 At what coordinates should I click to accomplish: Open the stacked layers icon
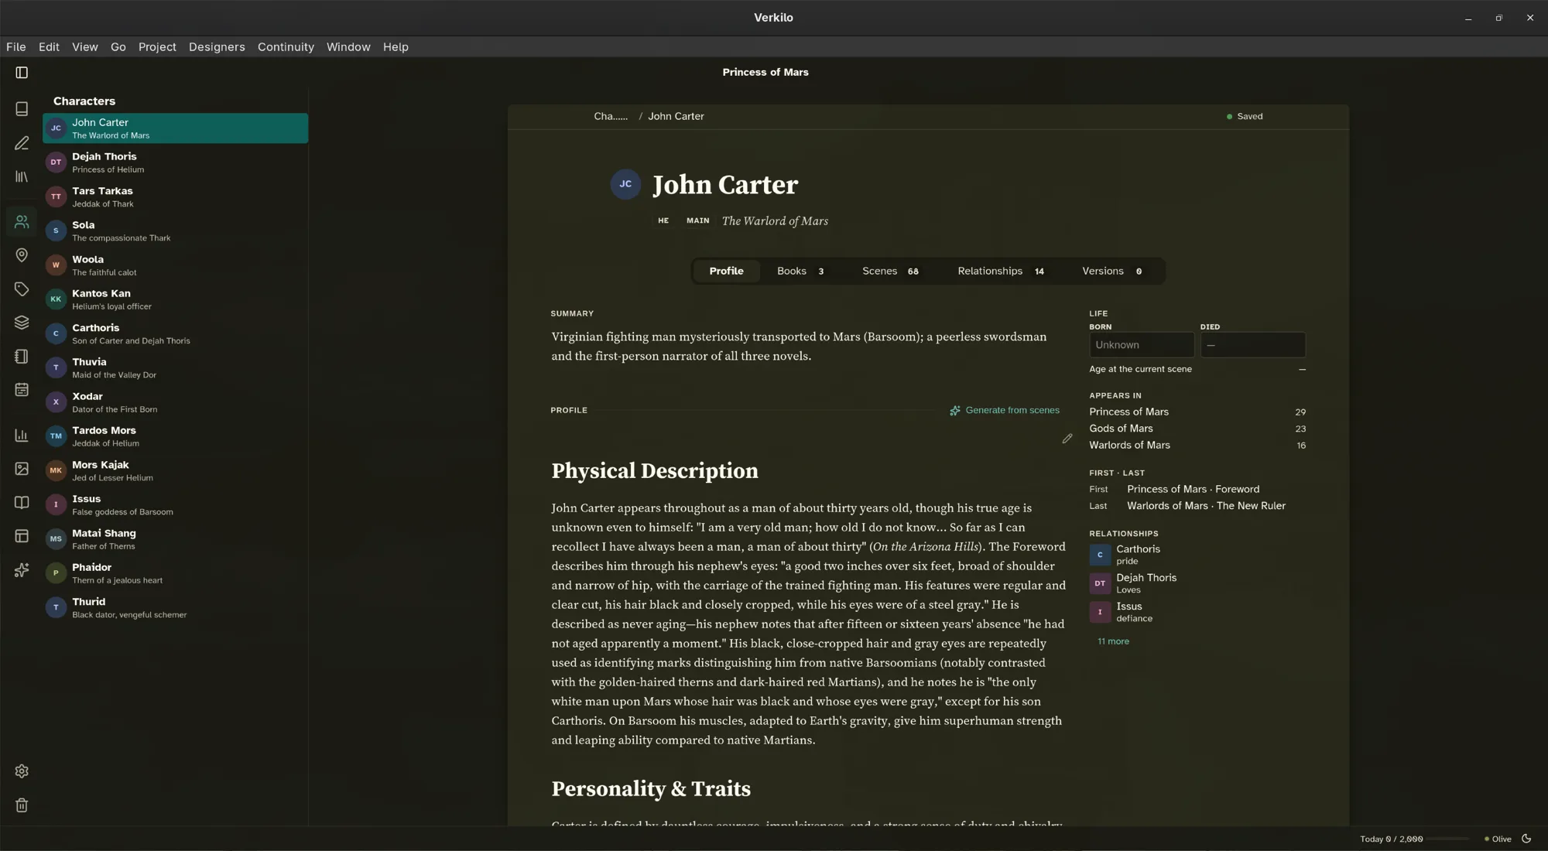[x=22, y=323]
